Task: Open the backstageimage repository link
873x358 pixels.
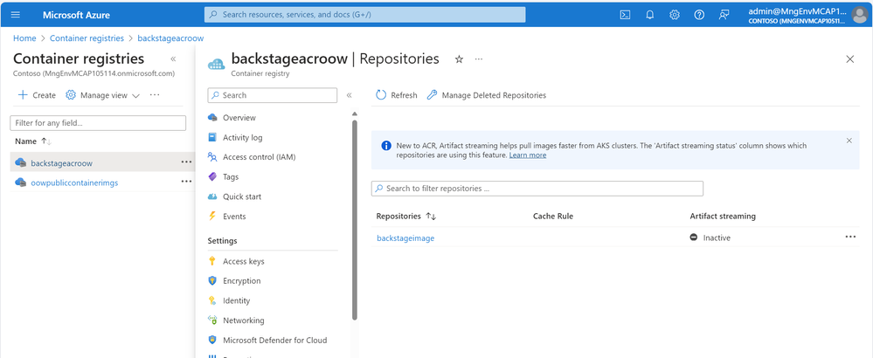Action: tap(405, 238)
